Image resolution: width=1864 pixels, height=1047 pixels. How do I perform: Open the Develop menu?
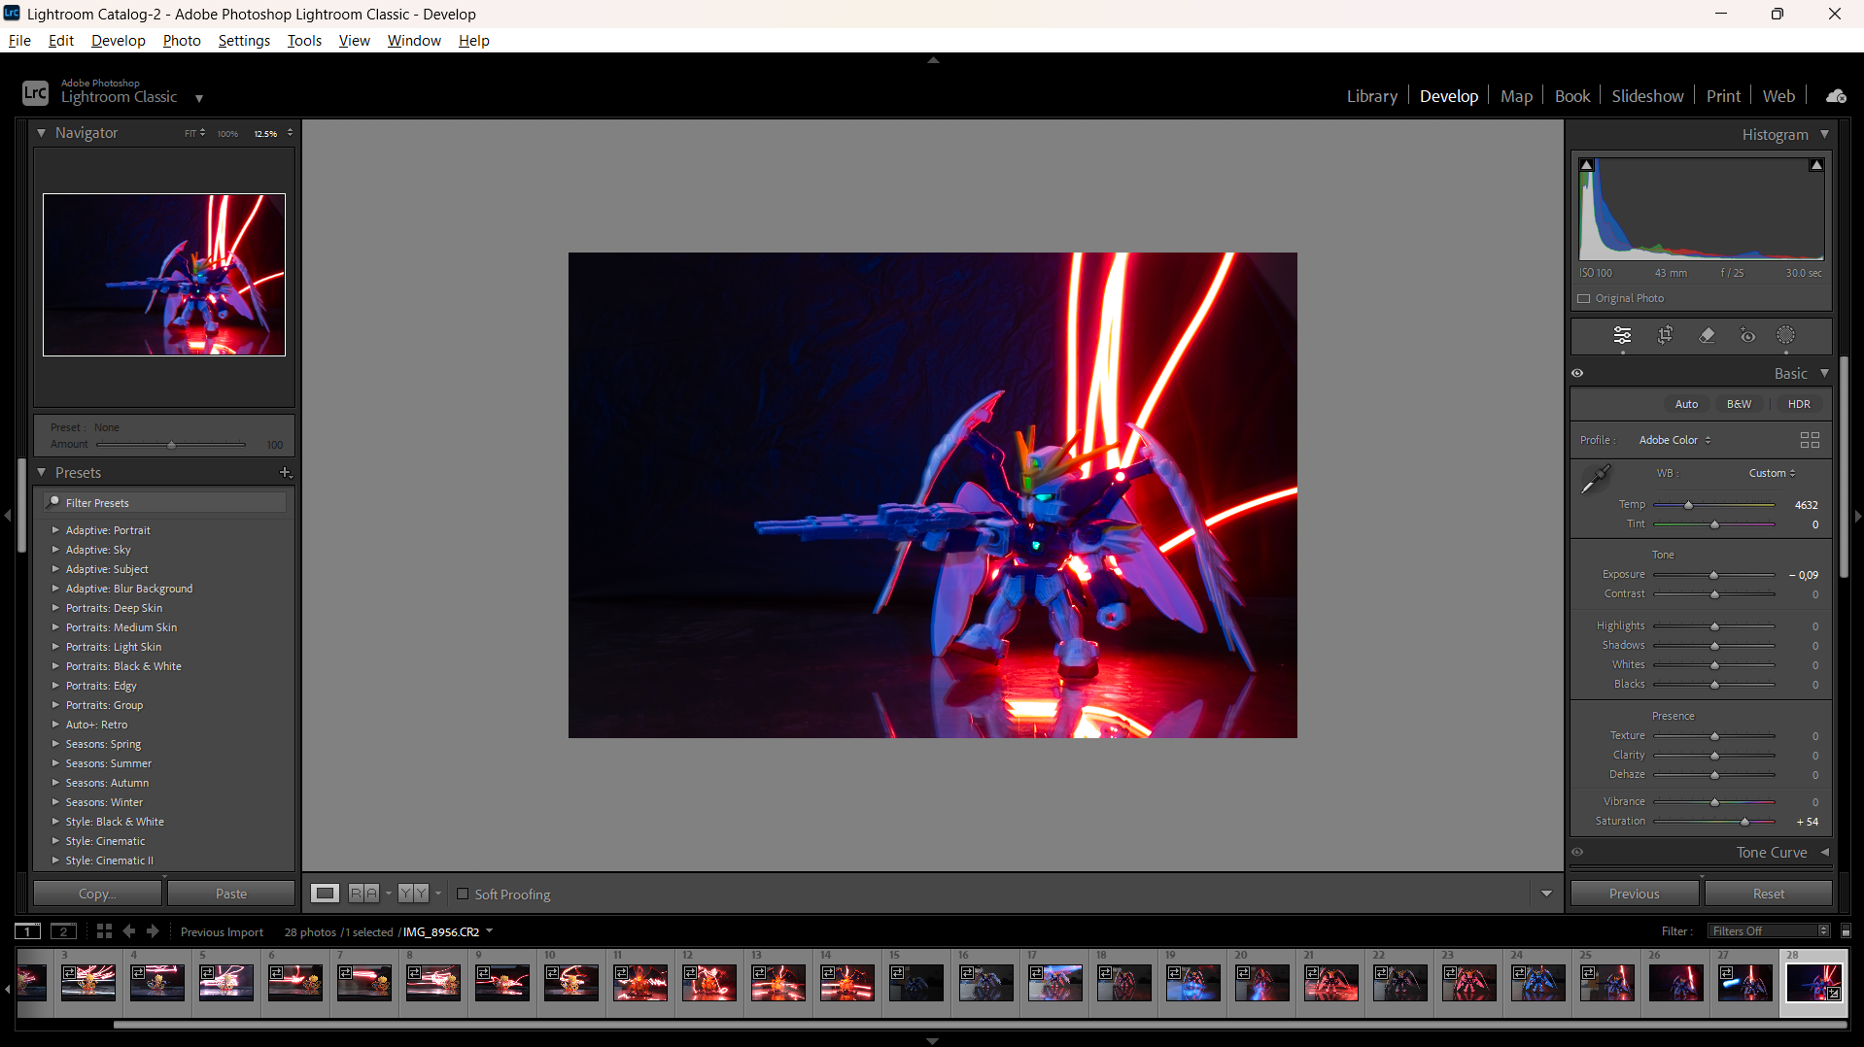point(118,40)
